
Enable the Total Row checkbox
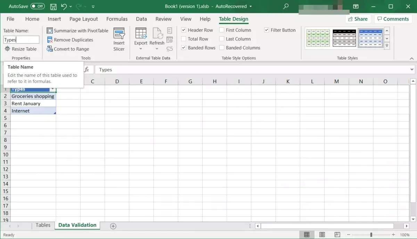pyautogui.click(x=184, y=39)
